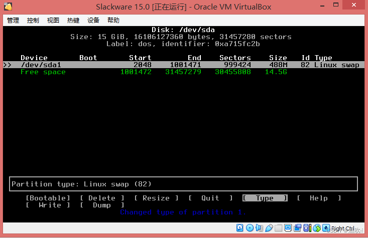Click the Start column header
Screen dimensions: 368x238
(x=140, y=58)
